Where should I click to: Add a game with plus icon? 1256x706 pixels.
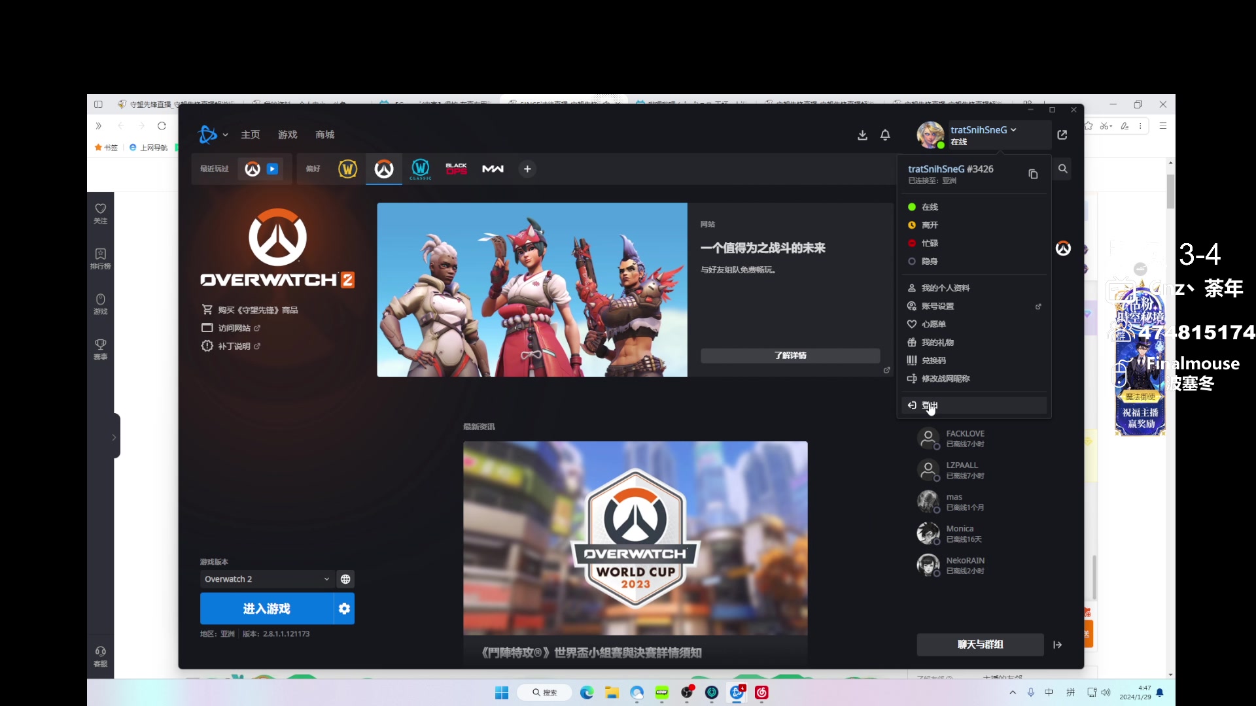[527, 169]
